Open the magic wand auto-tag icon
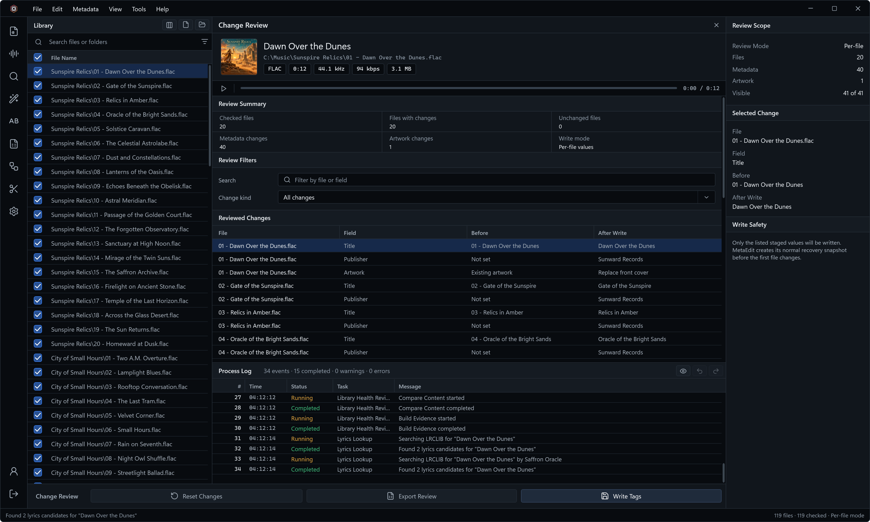The height and width of the screenshot is (522, 870). tap(14, 99)
